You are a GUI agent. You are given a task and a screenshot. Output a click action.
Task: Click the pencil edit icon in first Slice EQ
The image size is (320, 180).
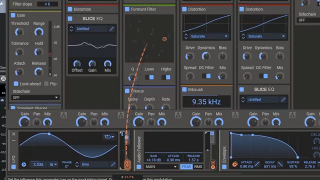click(111, 29)
